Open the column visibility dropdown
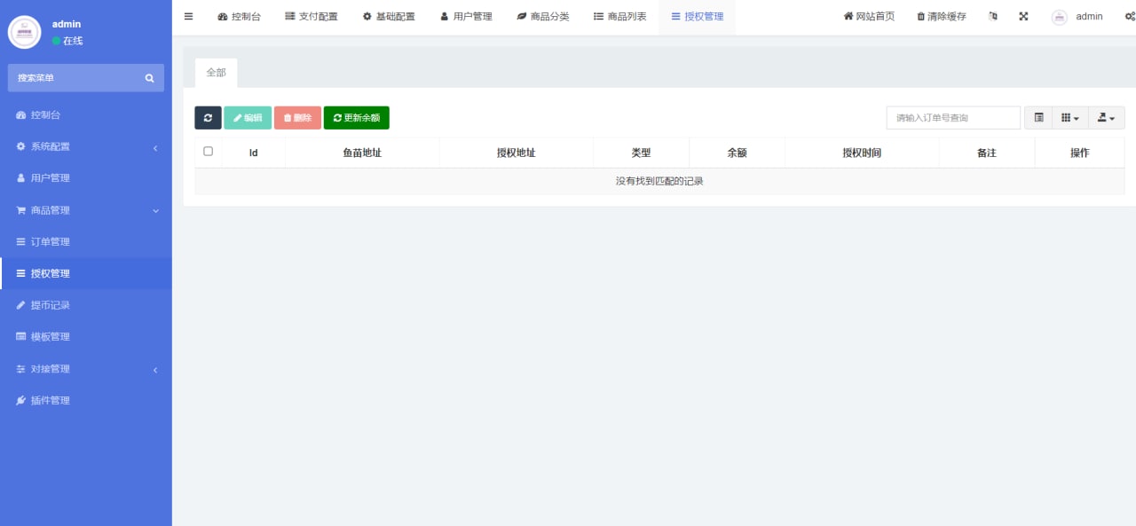This screenshot has width=1136, height=526. pos(1071,117)
